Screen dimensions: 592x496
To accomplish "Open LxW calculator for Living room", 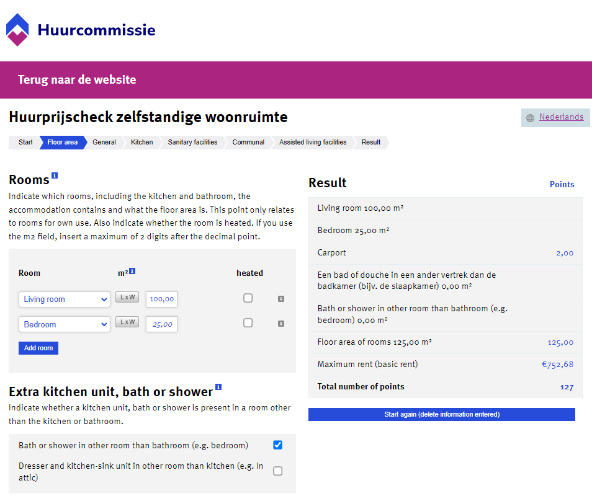I will point(127,297).
